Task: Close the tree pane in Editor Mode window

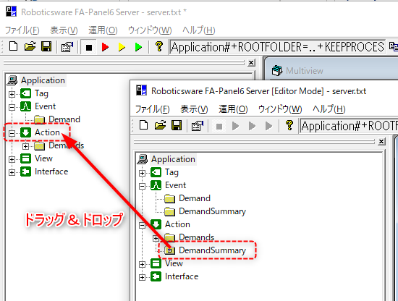Action: coord(381,141)
